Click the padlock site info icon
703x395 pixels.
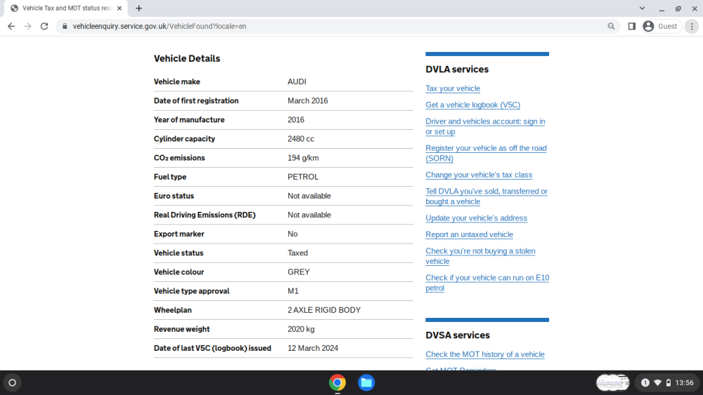(65, 27)
